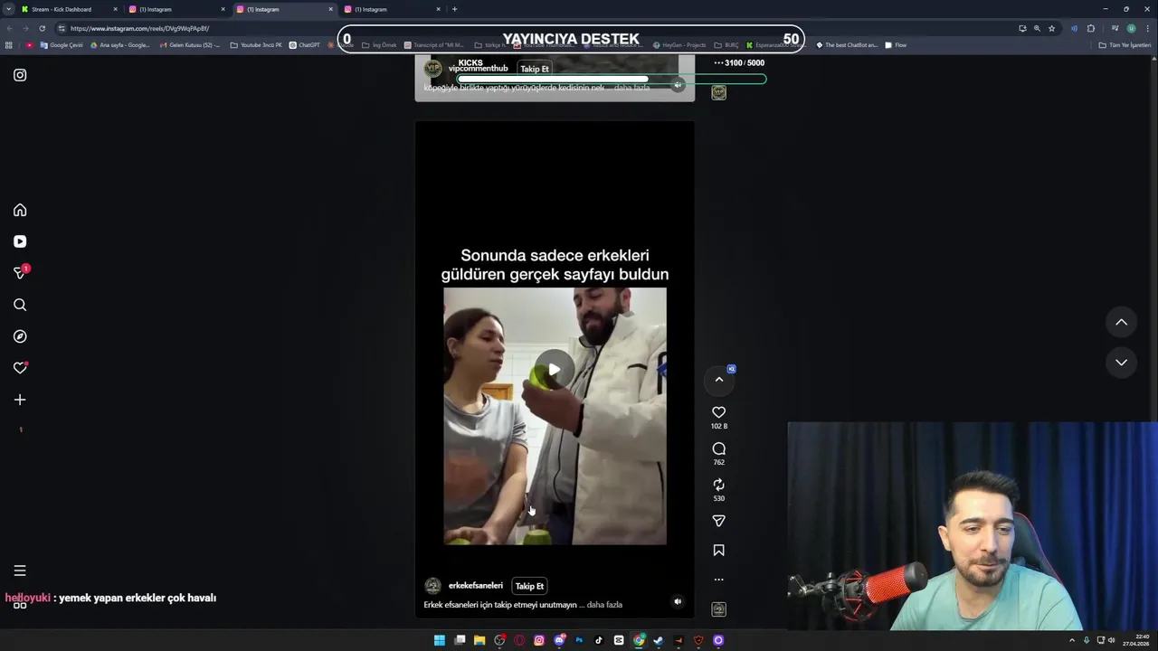Switch to the first Instagram tab

(x=176, y=9)
